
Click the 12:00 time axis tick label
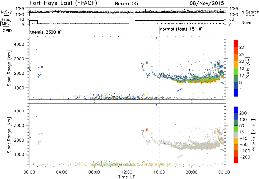pos(127,172)
